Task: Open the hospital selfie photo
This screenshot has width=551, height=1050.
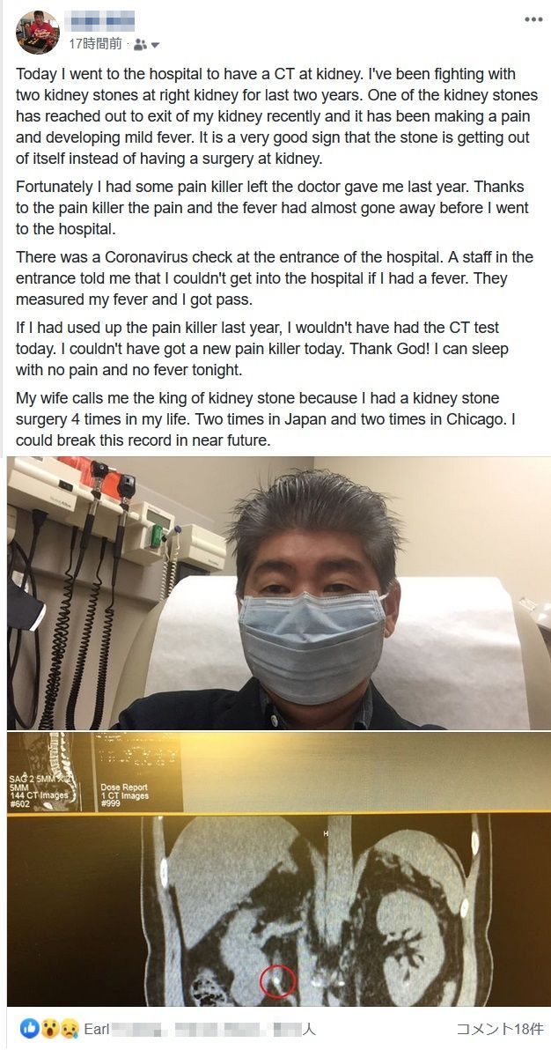Action: (278, 594)
